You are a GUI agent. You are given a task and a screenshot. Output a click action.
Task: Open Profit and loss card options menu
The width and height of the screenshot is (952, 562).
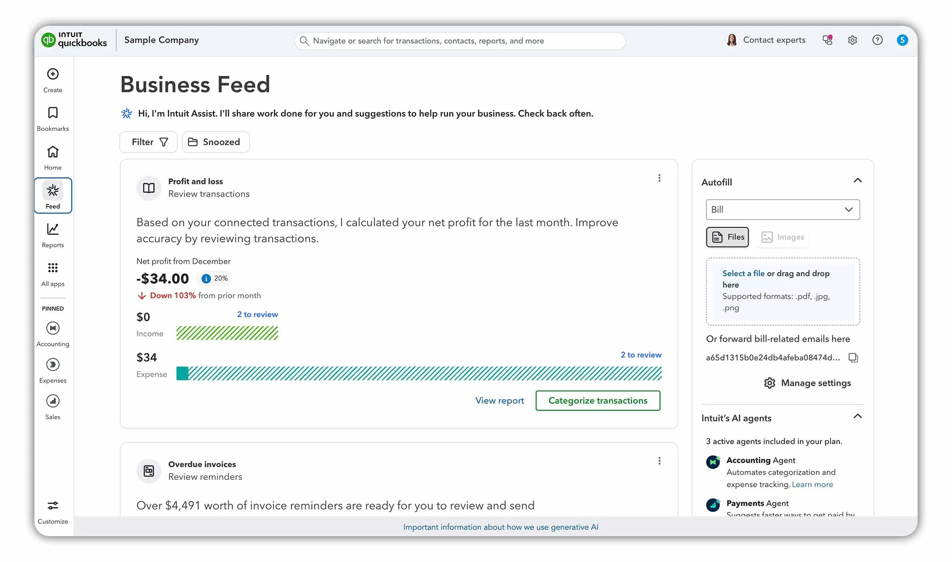(x=659, y=178)
